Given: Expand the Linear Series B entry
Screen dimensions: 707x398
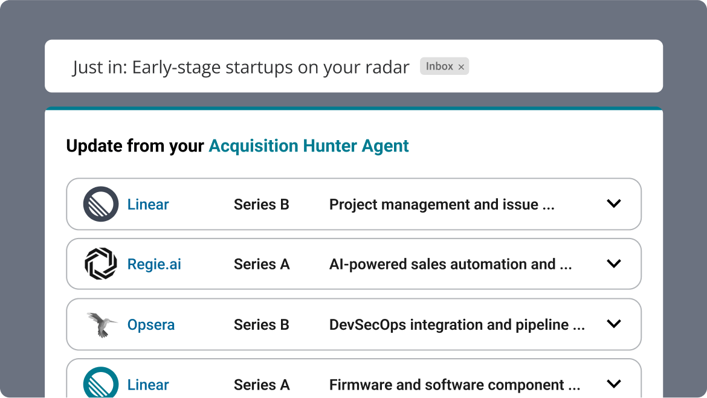Looking at the screenshot, I should pyautogui.click(x=614, y=204).
